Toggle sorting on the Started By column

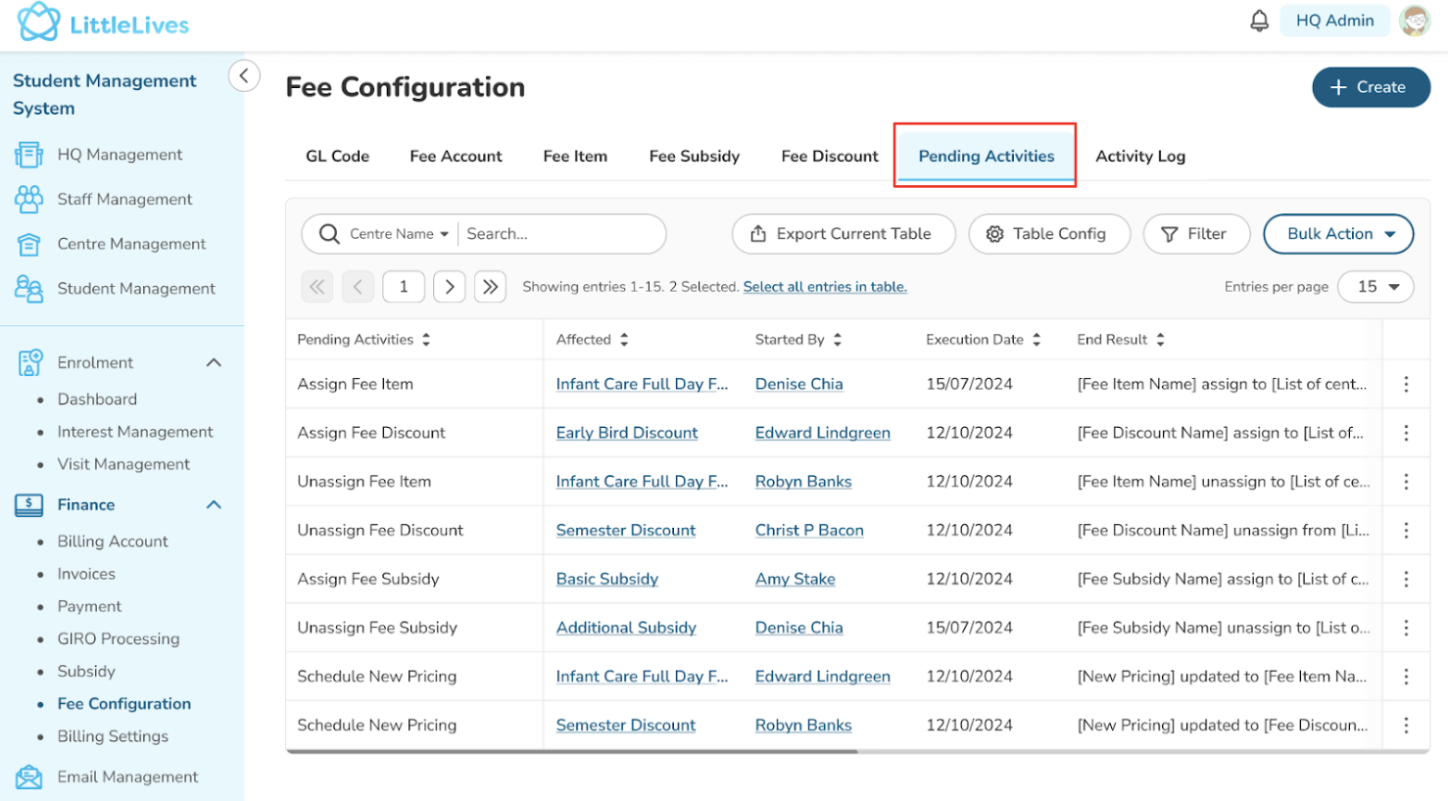click(838, 340)
